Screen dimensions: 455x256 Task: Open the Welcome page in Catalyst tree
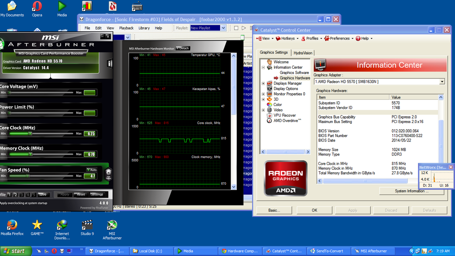point(281,62)
